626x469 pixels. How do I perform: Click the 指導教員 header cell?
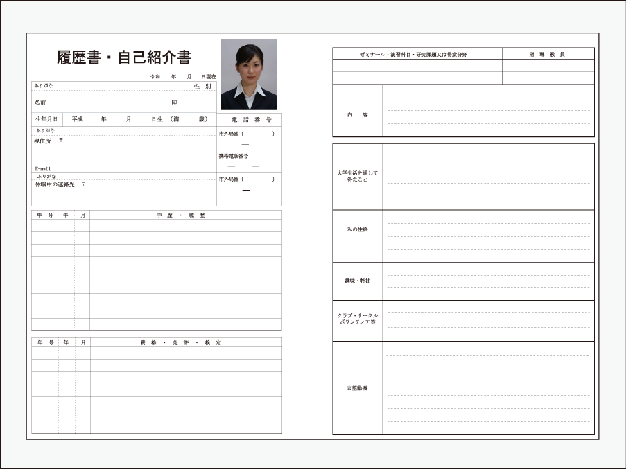(x=548, y=54)
